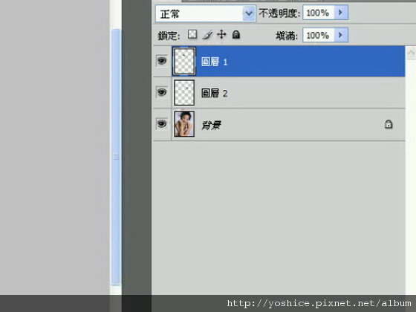This screenshot has height=312, width=416.
Task: Click the 圖層 1 layer thumbnail
Action: [x=184, y=61]
